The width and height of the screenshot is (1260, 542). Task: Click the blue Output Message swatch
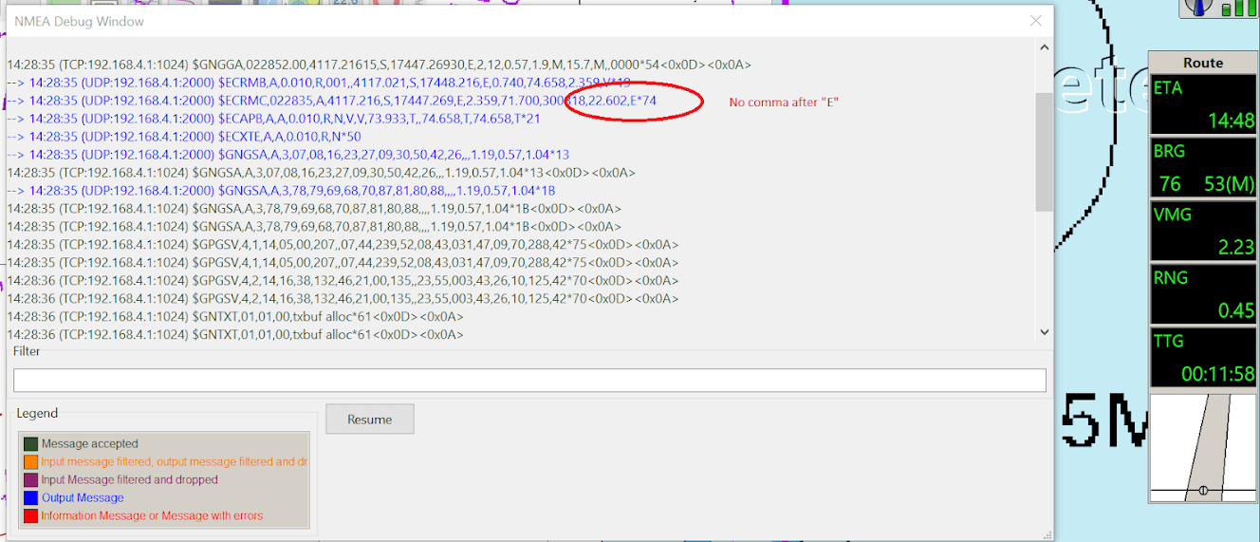(x=30, y=497)
